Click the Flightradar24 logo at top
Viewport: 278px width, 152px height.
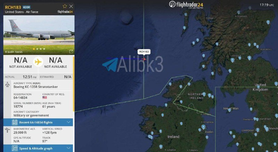[186, 5]
